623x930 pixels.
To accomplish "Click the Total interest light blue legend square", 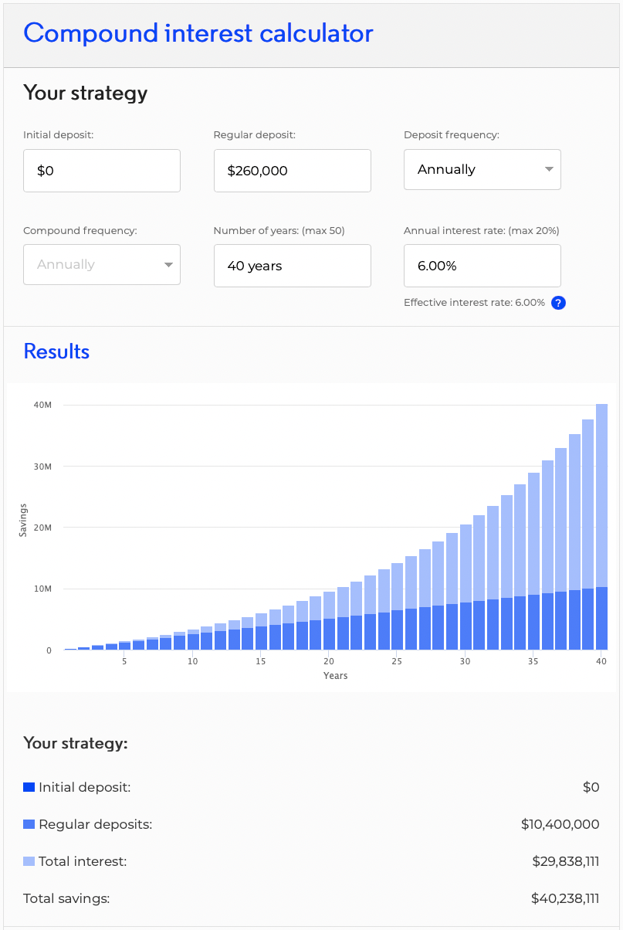I will click(29, 861).
